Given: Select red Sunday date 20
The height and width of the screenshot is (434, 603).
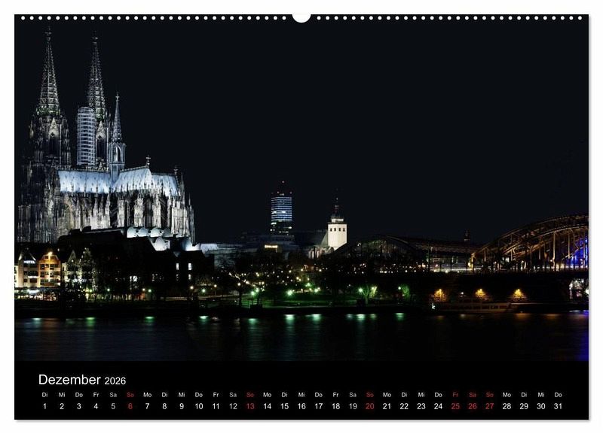Looking at the screenshot, I should click(369, 406).
